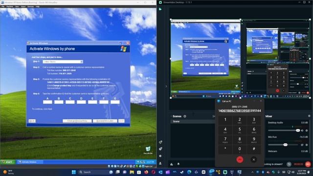Open Microsoft Edge from the taskbar
This screenshot has height=176, width=313.
(x=189, y=172)
